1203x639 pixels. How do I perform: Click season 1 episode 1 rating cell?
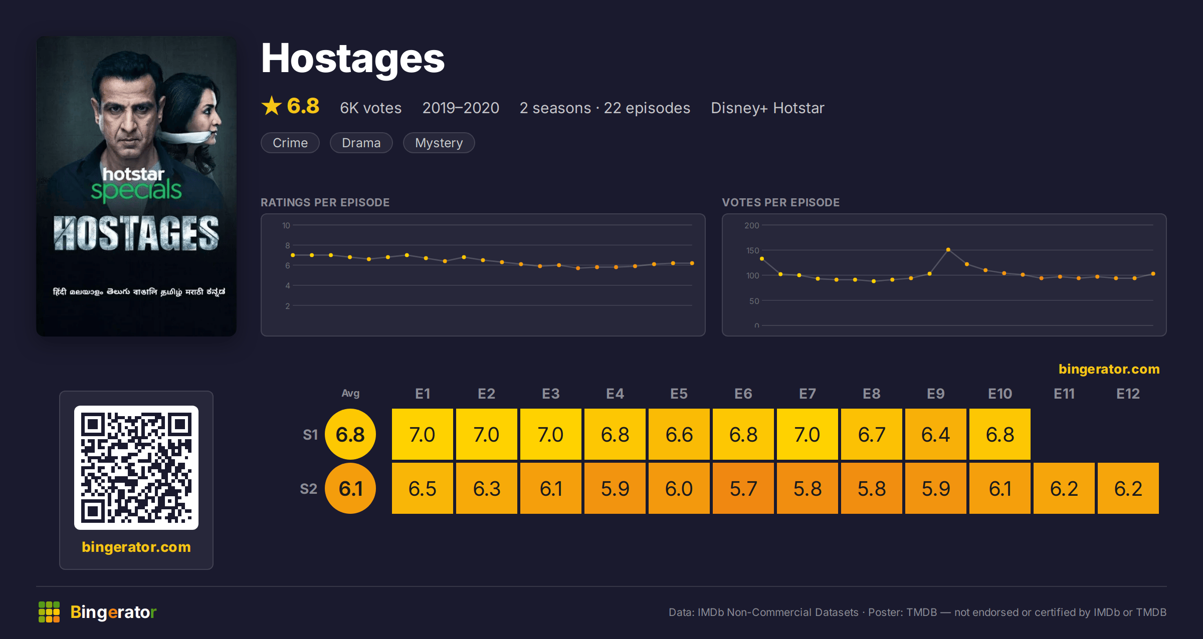click(423, 434)
